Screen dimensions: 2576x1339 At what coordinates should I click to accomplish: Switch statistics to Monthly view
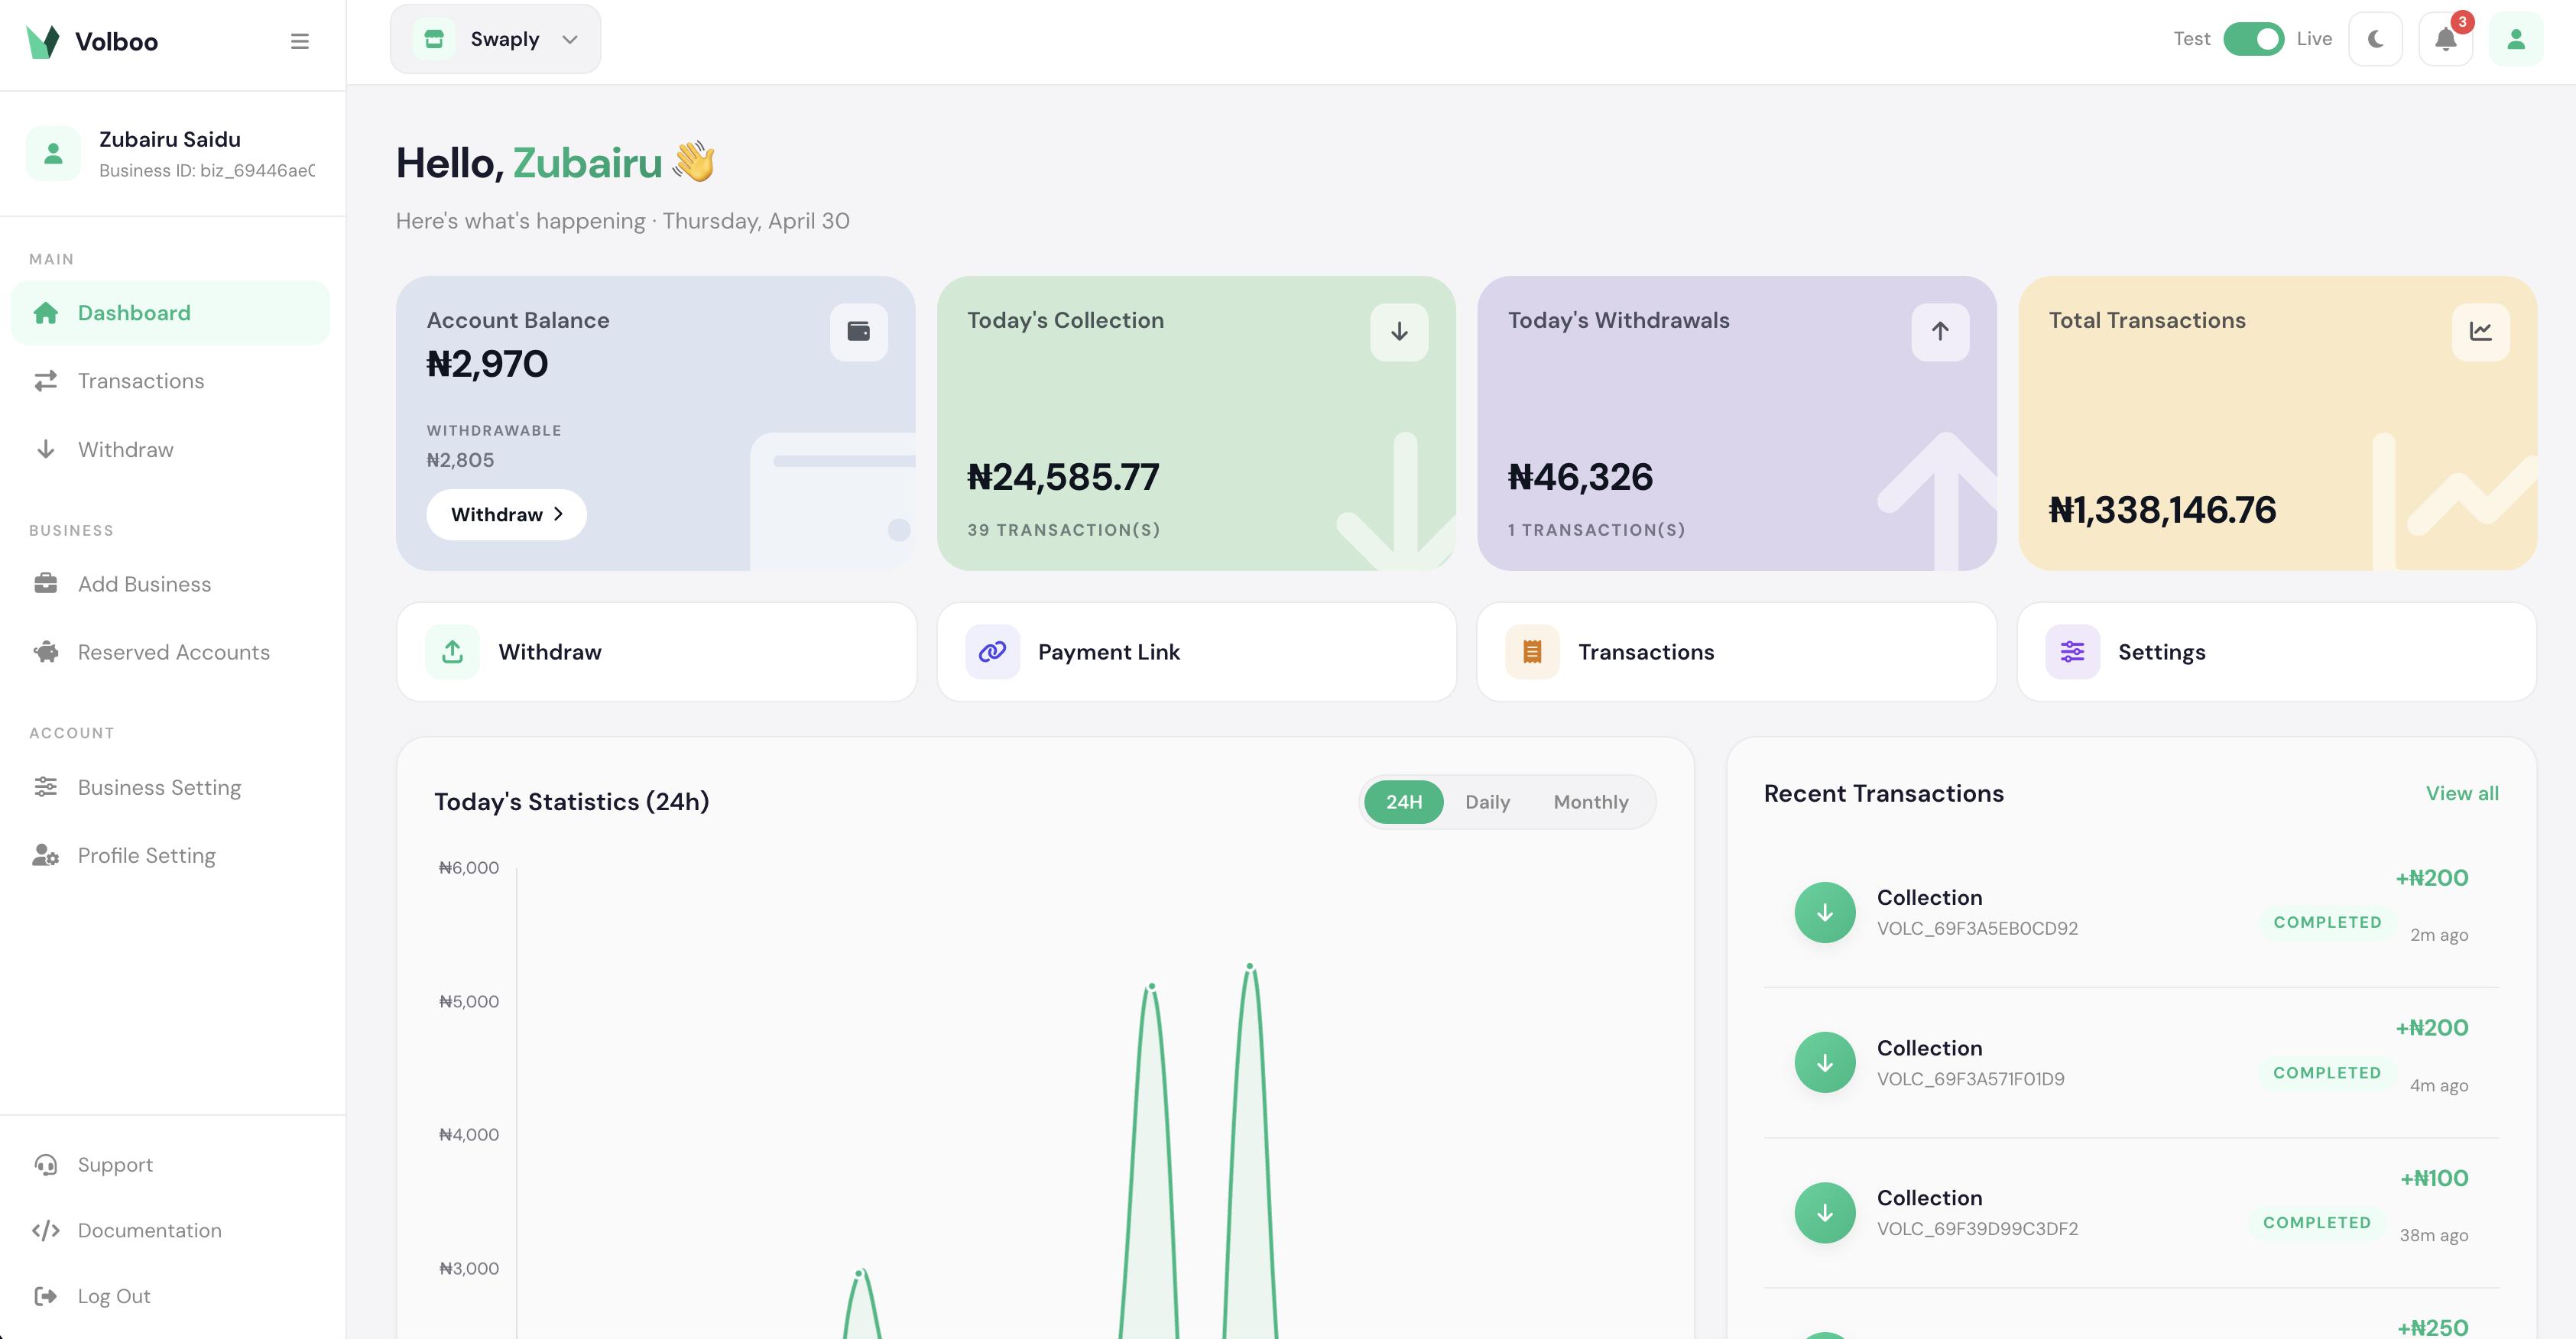(x=1590, y=802)
